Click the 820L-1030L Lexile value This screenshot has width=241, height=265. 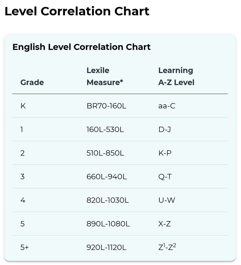point(108,200)
